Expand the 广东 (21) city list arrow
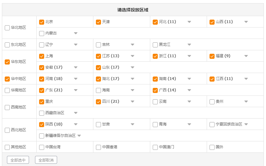 [x=76, y=90]
